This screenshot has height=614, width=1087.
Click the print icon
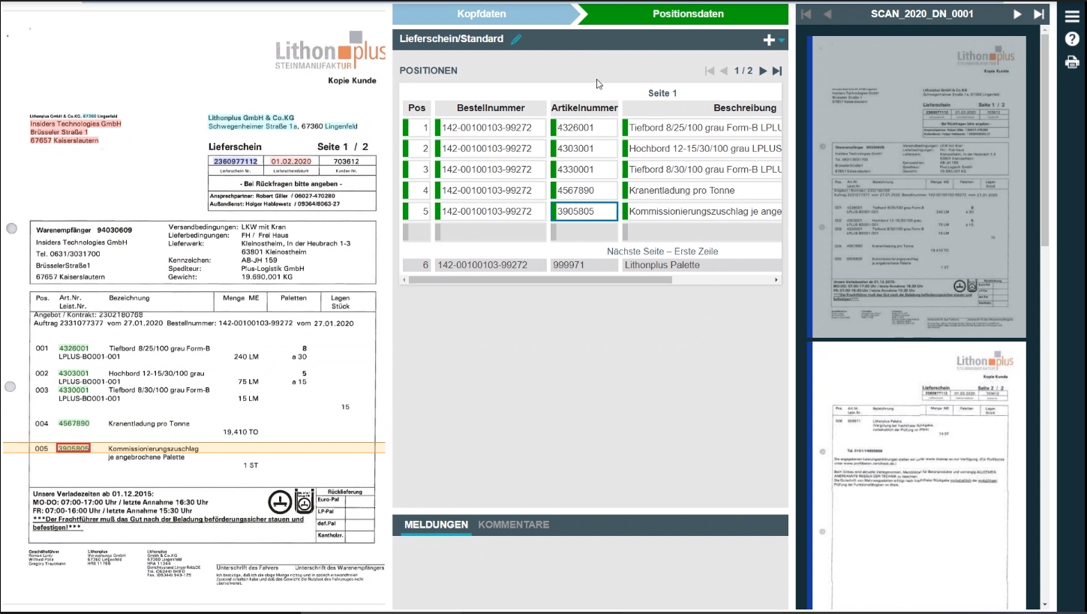point(1072,62)
